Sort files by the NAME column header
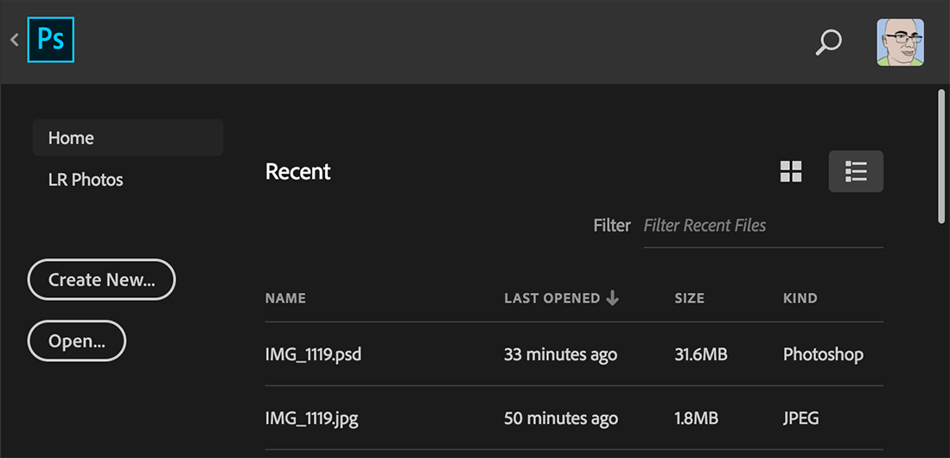Viewport: 950px width, 458px height. [x=285, y=298]
